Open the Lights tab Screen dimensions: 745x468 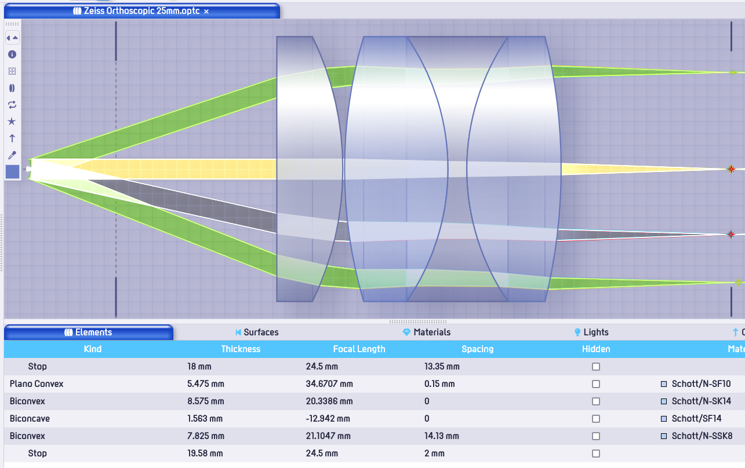point(591,332)
